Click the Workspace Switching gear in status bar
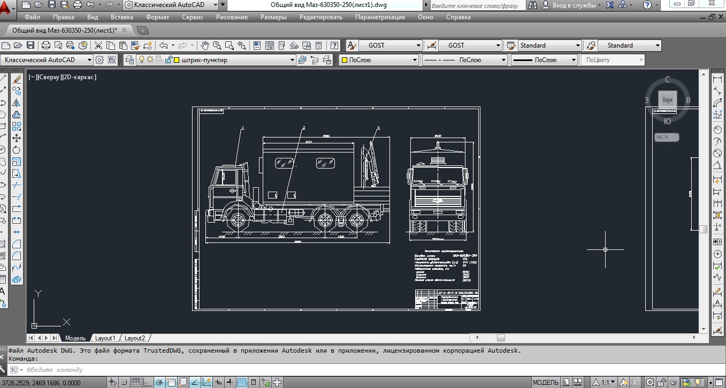 click(x=650, y=382)
